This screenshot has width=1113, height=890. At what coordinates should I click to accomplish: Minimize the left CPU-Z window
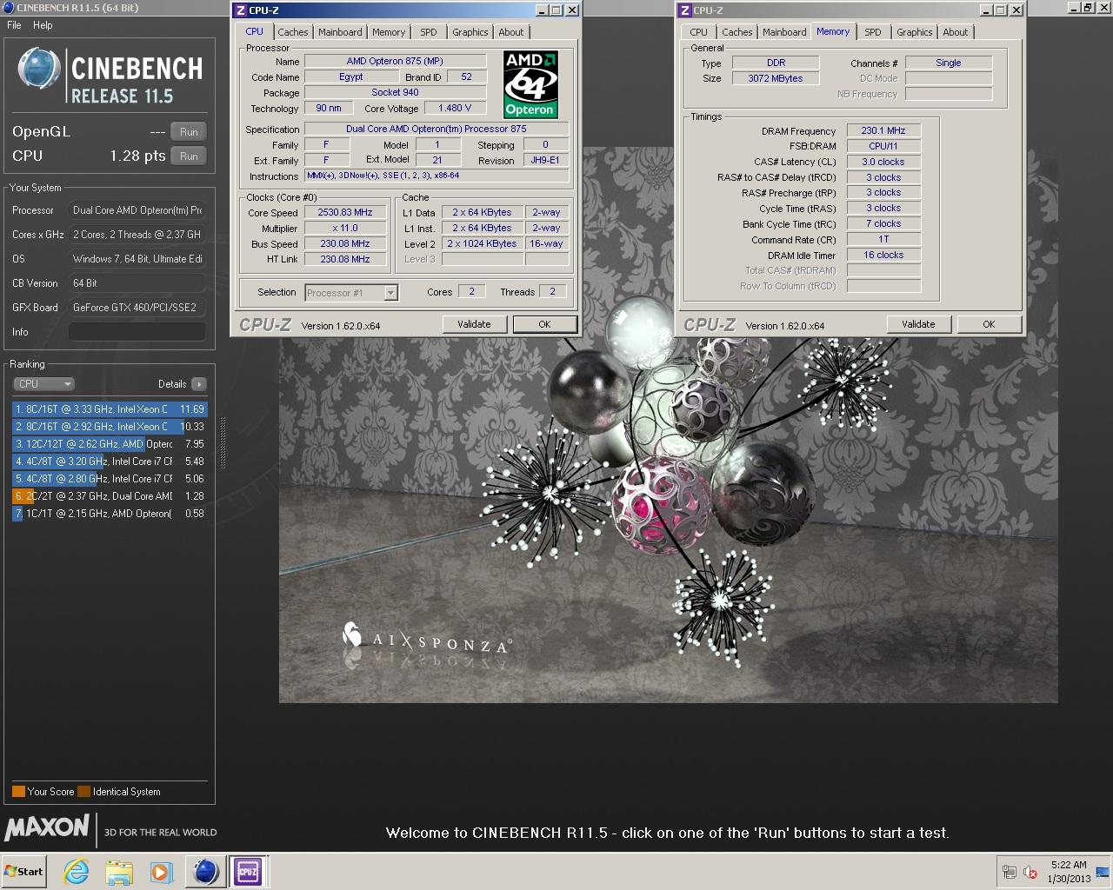542,10
